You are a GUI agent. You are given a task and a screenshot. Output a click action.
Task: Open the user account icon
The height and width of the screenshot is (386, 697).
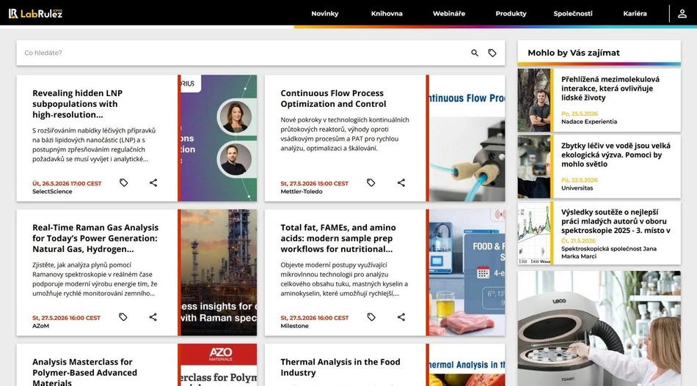[682, 14]
